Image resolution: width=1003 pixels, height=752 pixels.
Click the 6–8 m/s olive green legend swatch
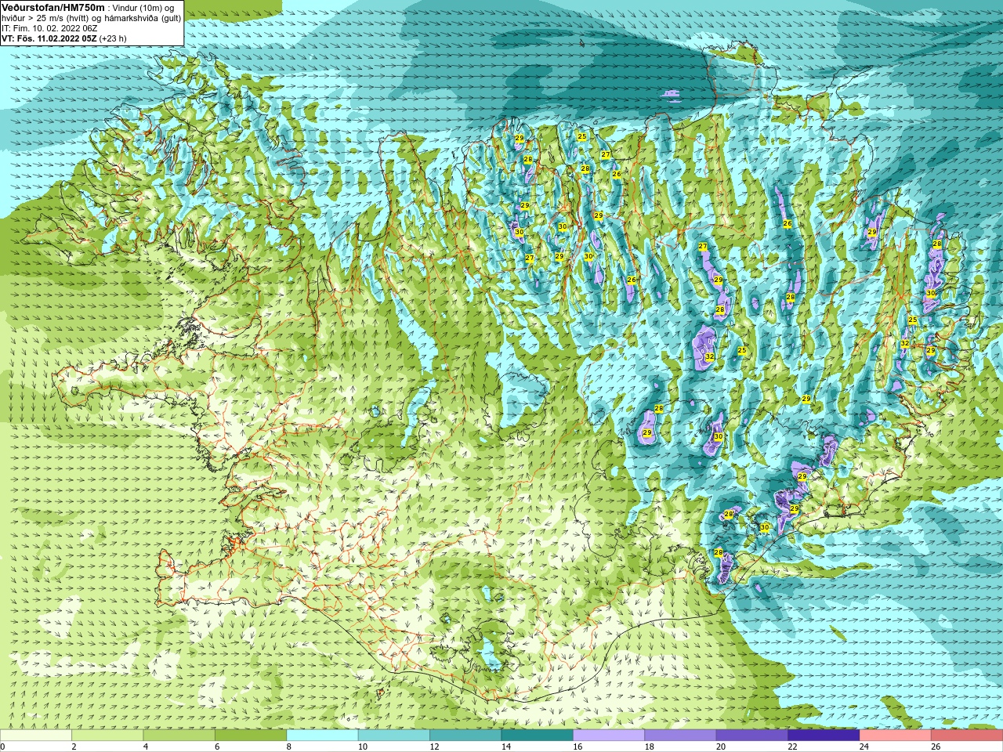pyautogui.click(x=251, y=736)
